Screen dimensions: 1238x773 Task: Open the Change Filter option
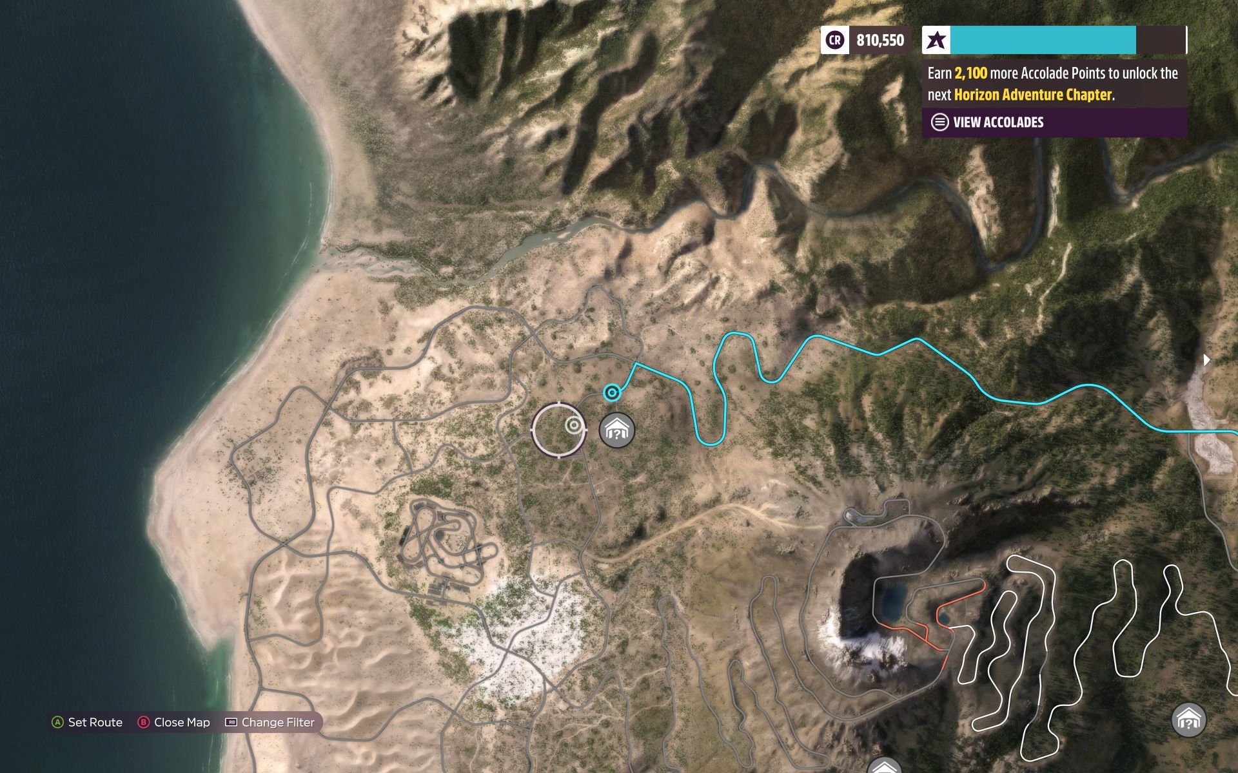click(278, 722)
